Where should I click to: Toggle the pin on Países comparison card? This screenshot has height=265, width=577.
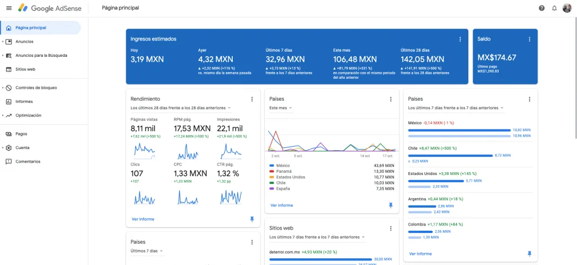[530, 254]
